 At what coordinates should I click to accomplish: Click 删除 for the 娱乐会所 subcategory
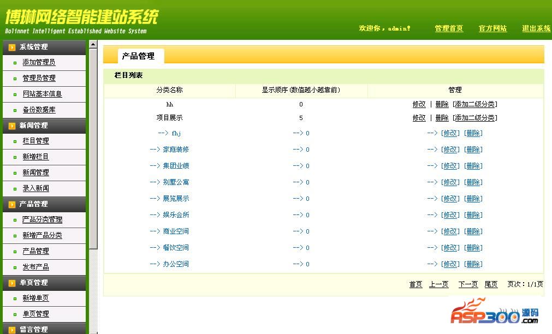coord(473,215)
